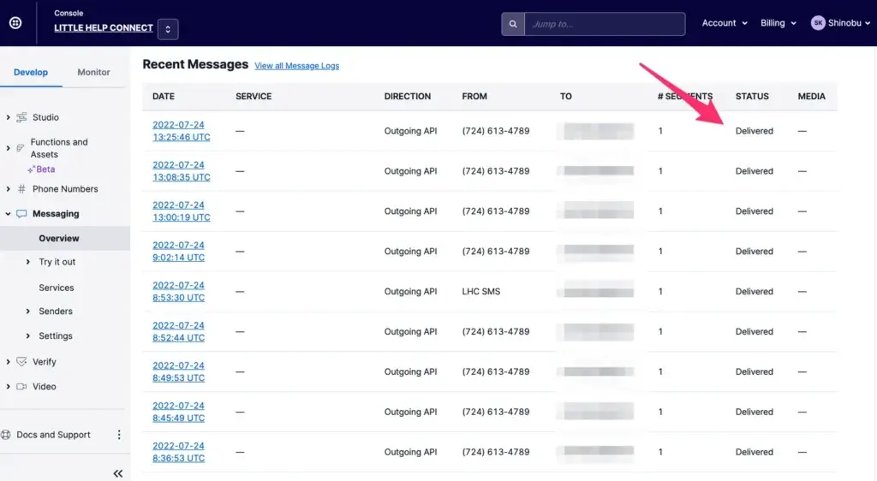Open the 2022-07-24 13:25:46 UTC message

(181, 131)
